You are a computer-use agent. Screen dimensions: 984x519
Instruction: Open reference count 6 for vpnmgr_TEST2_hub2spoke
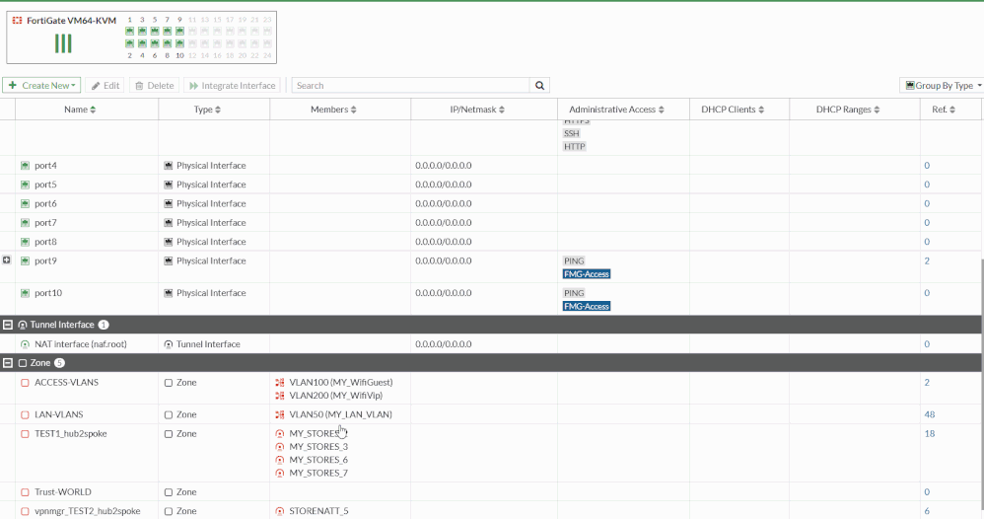(927, 511)
